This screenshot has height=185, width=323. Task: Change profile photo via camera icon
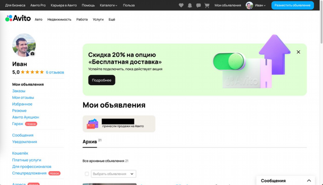click(33, 53)
